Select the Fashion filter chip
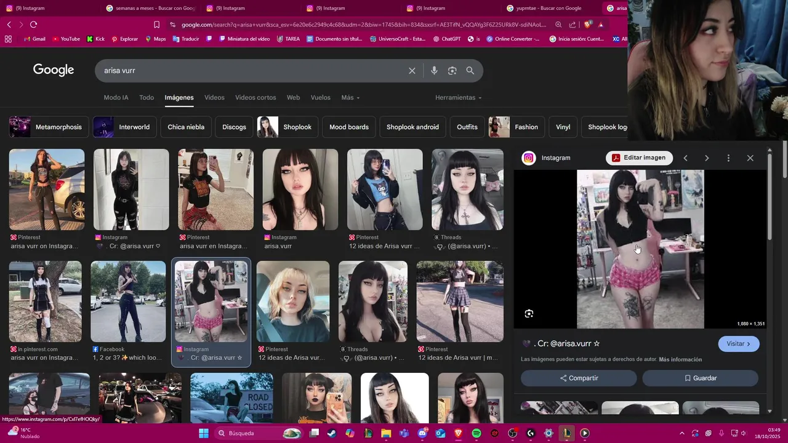The image size is (788, 443). click(516, 127)
